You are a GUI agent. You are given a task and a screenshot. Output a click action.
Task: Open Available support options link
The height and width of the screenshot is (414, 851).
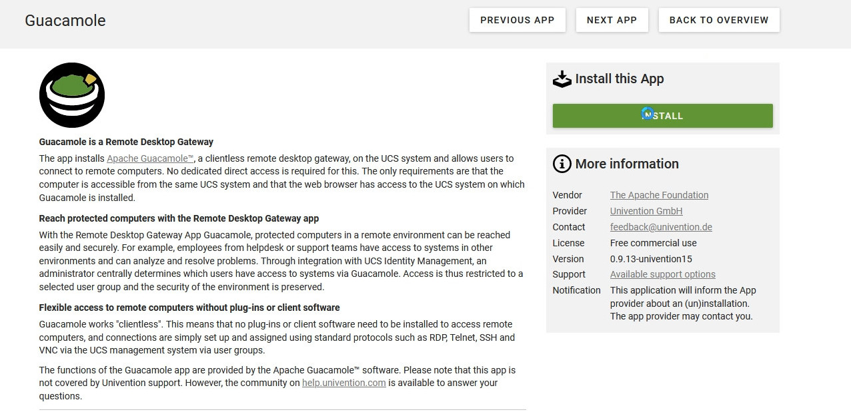[x=662, y=274]
